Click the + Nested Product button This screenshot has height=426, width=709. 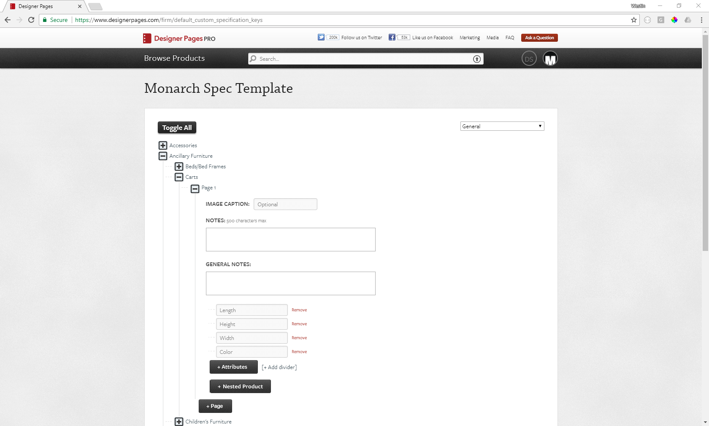(x=240, y=386)
